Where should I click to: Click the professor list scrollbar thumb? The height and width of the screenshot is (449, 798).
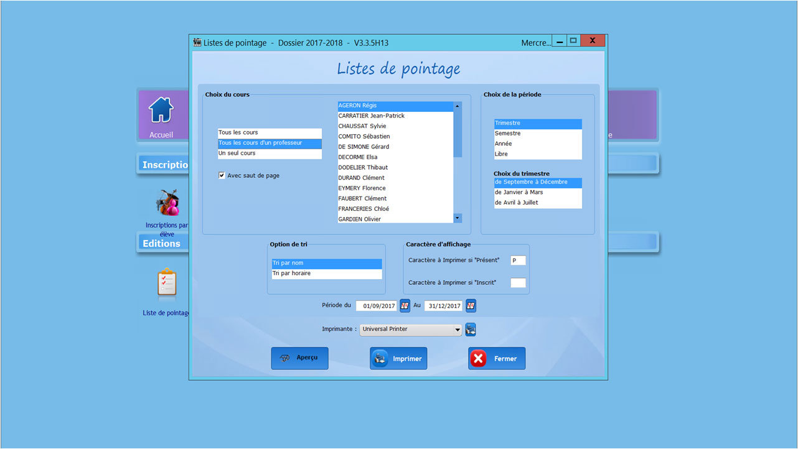click(458, 134)
